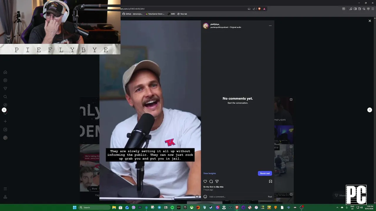Open the three-dot more options menu
Image resolution: width=376 pixels, height=211 pixels.
pos(270,25)
